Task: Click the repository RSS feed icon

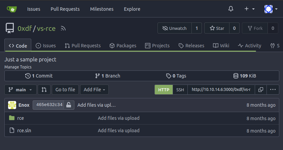Action: pos(63,29)
